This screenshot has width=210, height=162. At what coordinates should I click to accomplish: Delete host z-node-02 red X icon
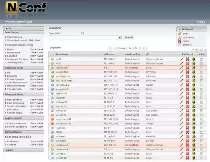tap(187, 158)
